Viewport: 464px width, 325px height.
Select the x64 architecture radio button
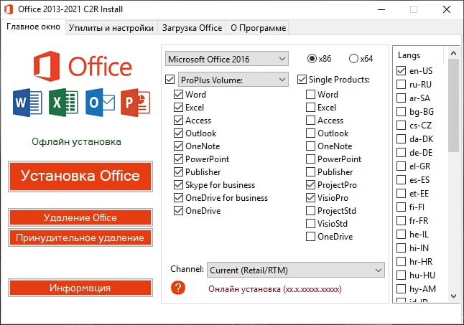pyautogui.click(x=354, y=58)
